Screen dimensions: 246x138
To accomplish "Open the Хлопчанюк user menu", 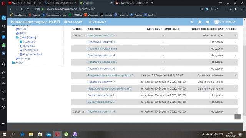I will tap(225, 22).
